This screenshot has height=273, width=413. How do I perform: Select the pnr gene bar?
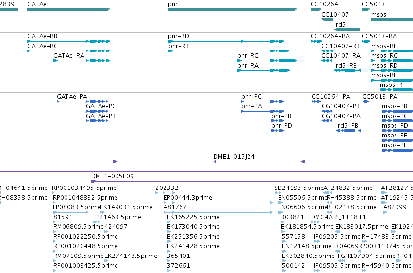(232, 9)
